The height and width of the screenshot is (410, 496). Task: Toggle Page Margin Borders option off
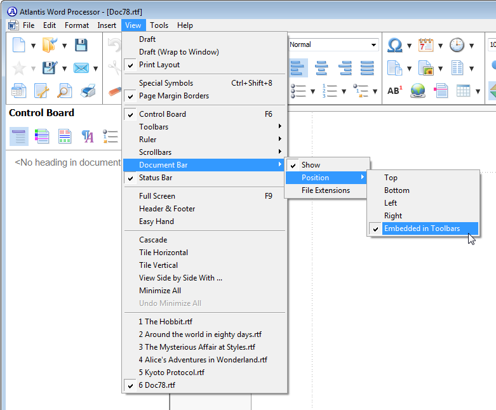click(173, 96)
